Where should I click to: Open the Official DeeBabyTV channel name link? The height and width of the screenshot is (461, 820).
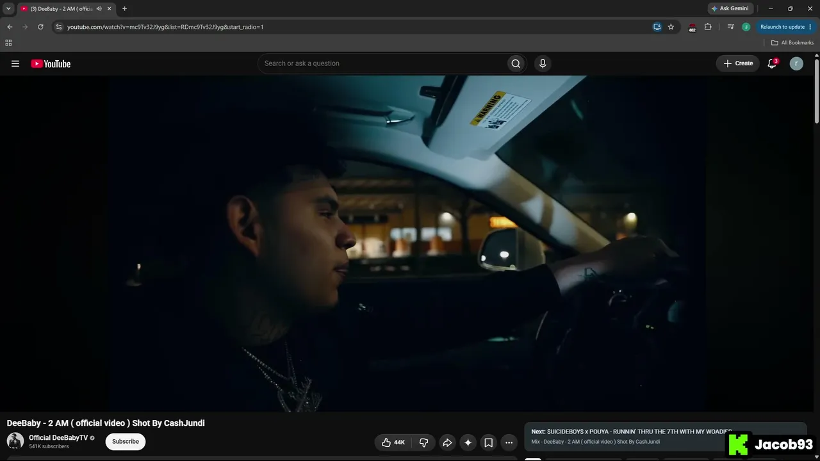click(x=58, y=438)
